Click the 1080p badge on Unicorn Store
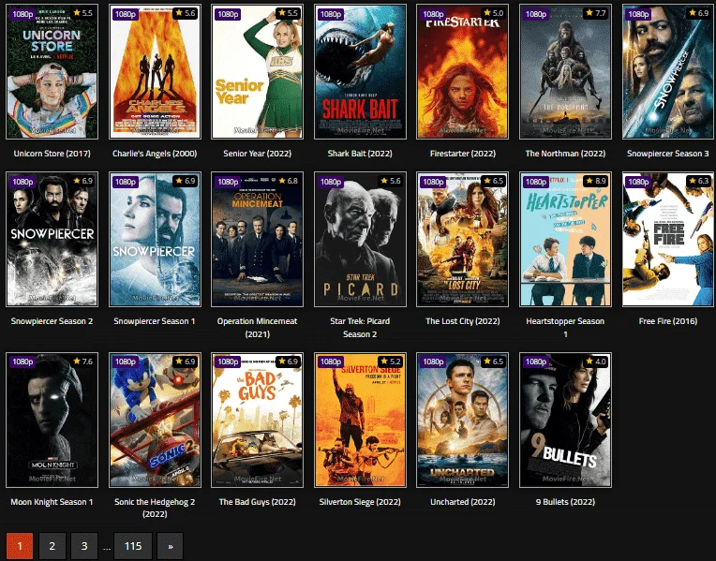Viewport: 716px width, 561px height. point(22,14)
